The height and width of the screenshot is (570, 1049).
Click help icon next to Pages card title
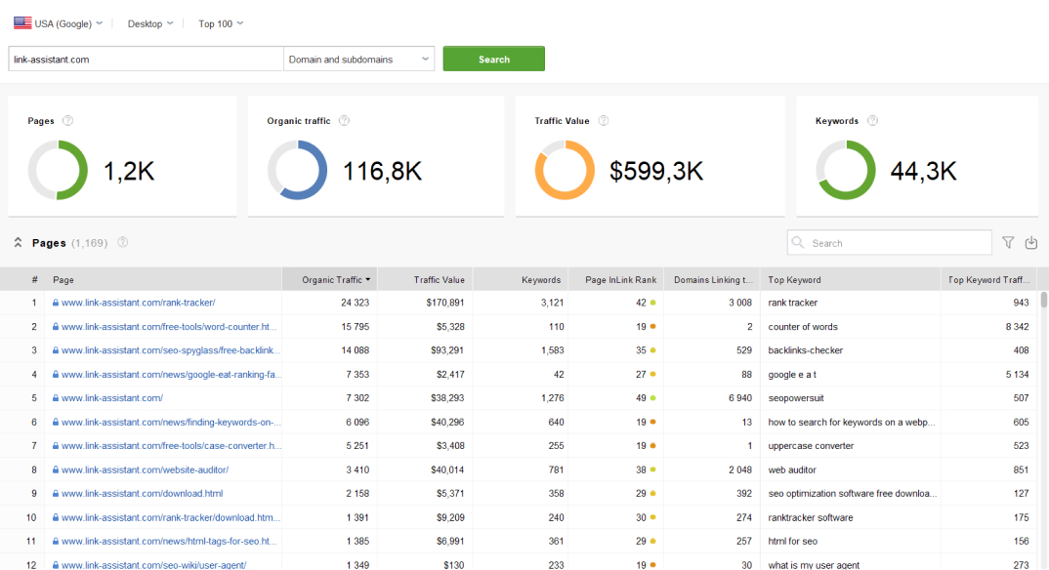(x=67, y=121)
